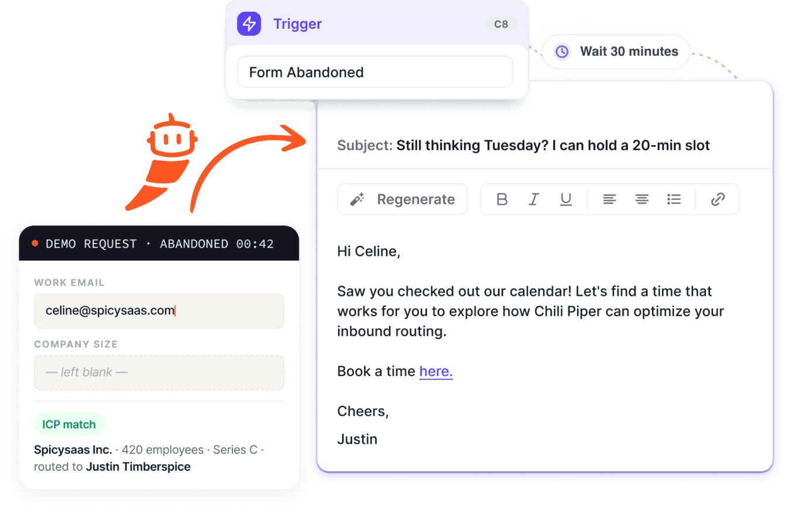Screen dimensions: 785x513
Task: Align email text to the left
Action: [x=609, y=200]
